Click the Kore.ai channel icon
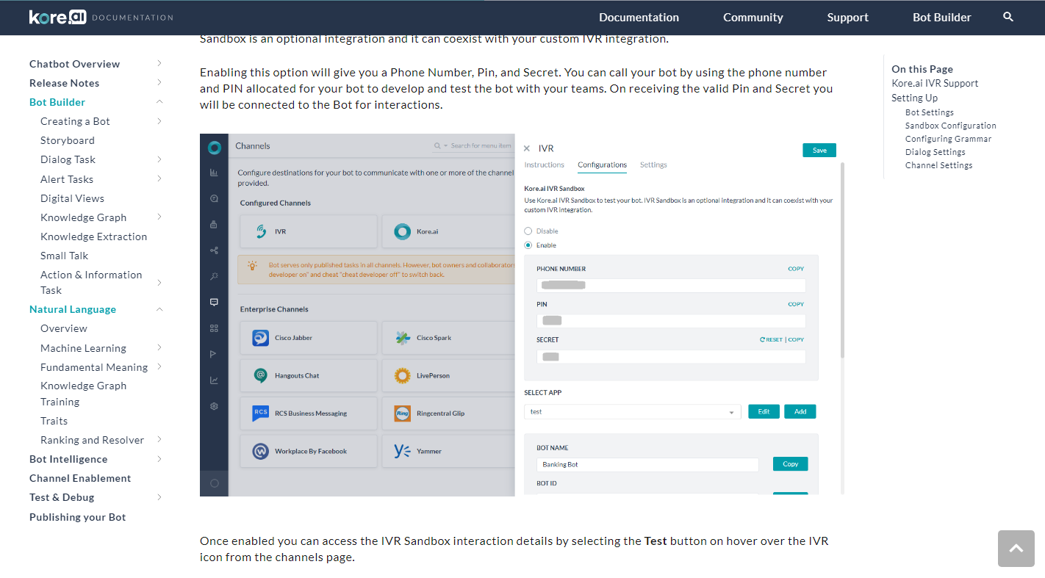Image resolution: width=1045 pixels, height=578 pixels. (402, 231)
